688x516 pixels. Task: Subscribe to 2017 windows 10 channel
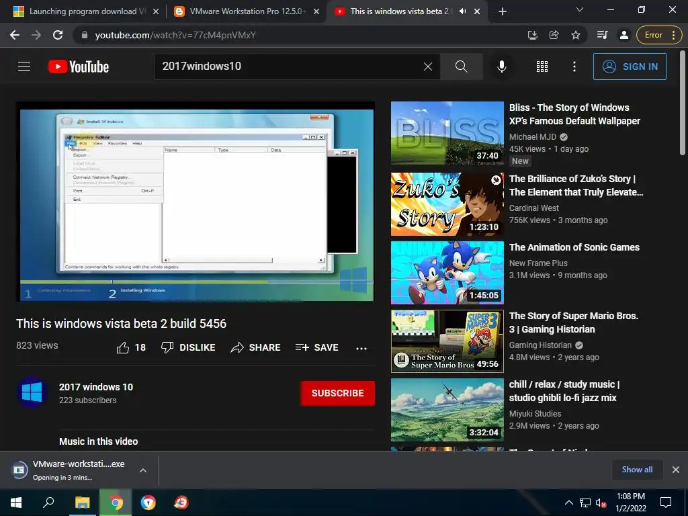337,393
